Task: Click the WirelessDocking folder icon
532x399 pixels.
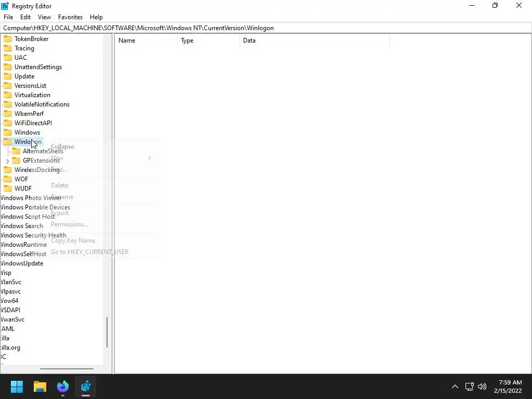Action: [7, 169]
